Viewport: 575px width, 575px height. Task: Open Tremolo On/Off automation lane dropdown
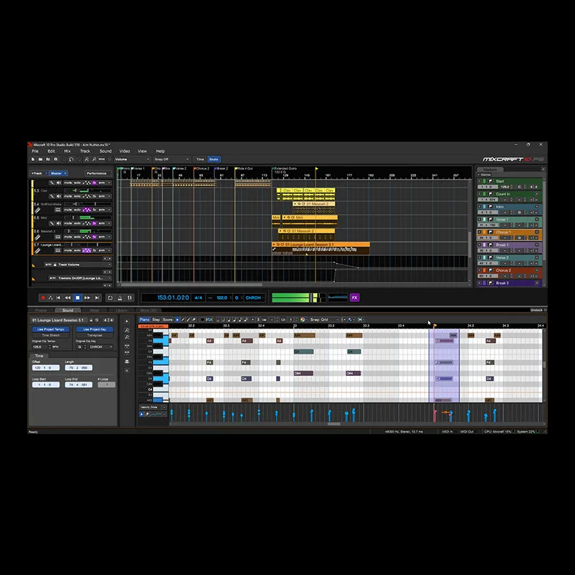point(84,278)
